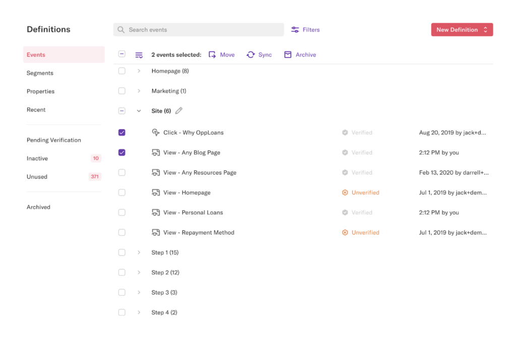Image resolution: width=516 pixels, height=338 pixels.
Task: Expand the Homepage (8) category
Action: click(139, 71)
